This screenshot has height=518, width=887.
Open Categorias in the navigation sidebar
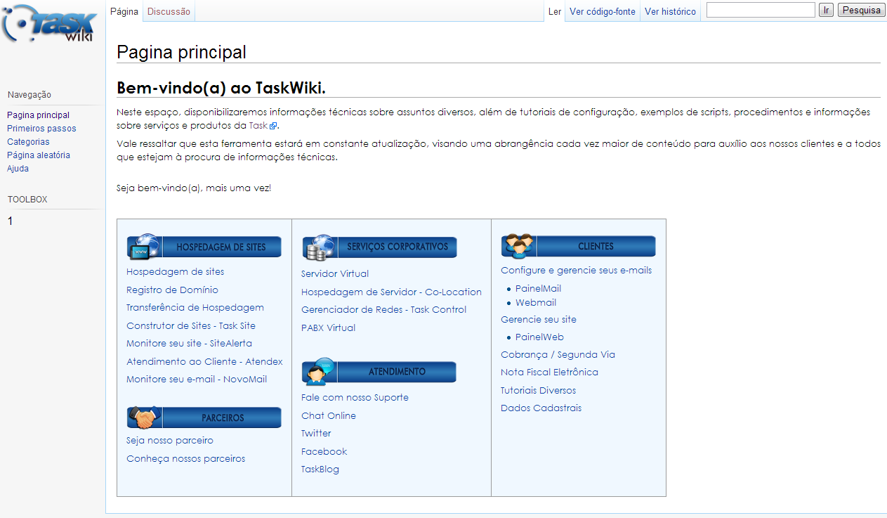[28, 141]
